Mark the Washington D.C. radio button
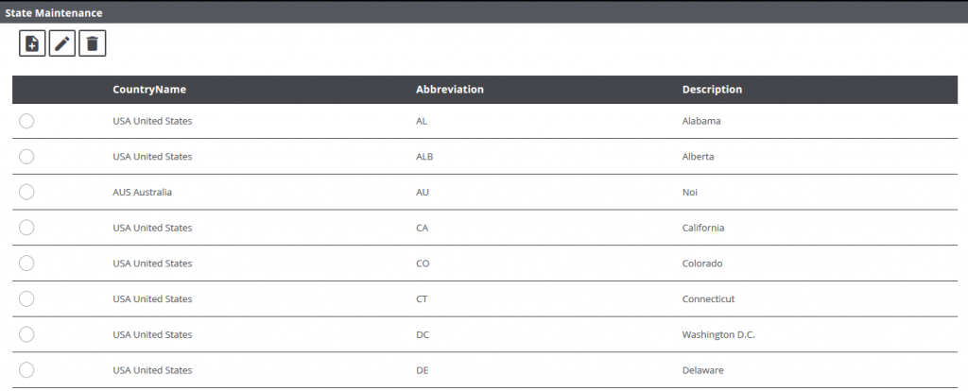The image size is (968, 391). (26, 334)
